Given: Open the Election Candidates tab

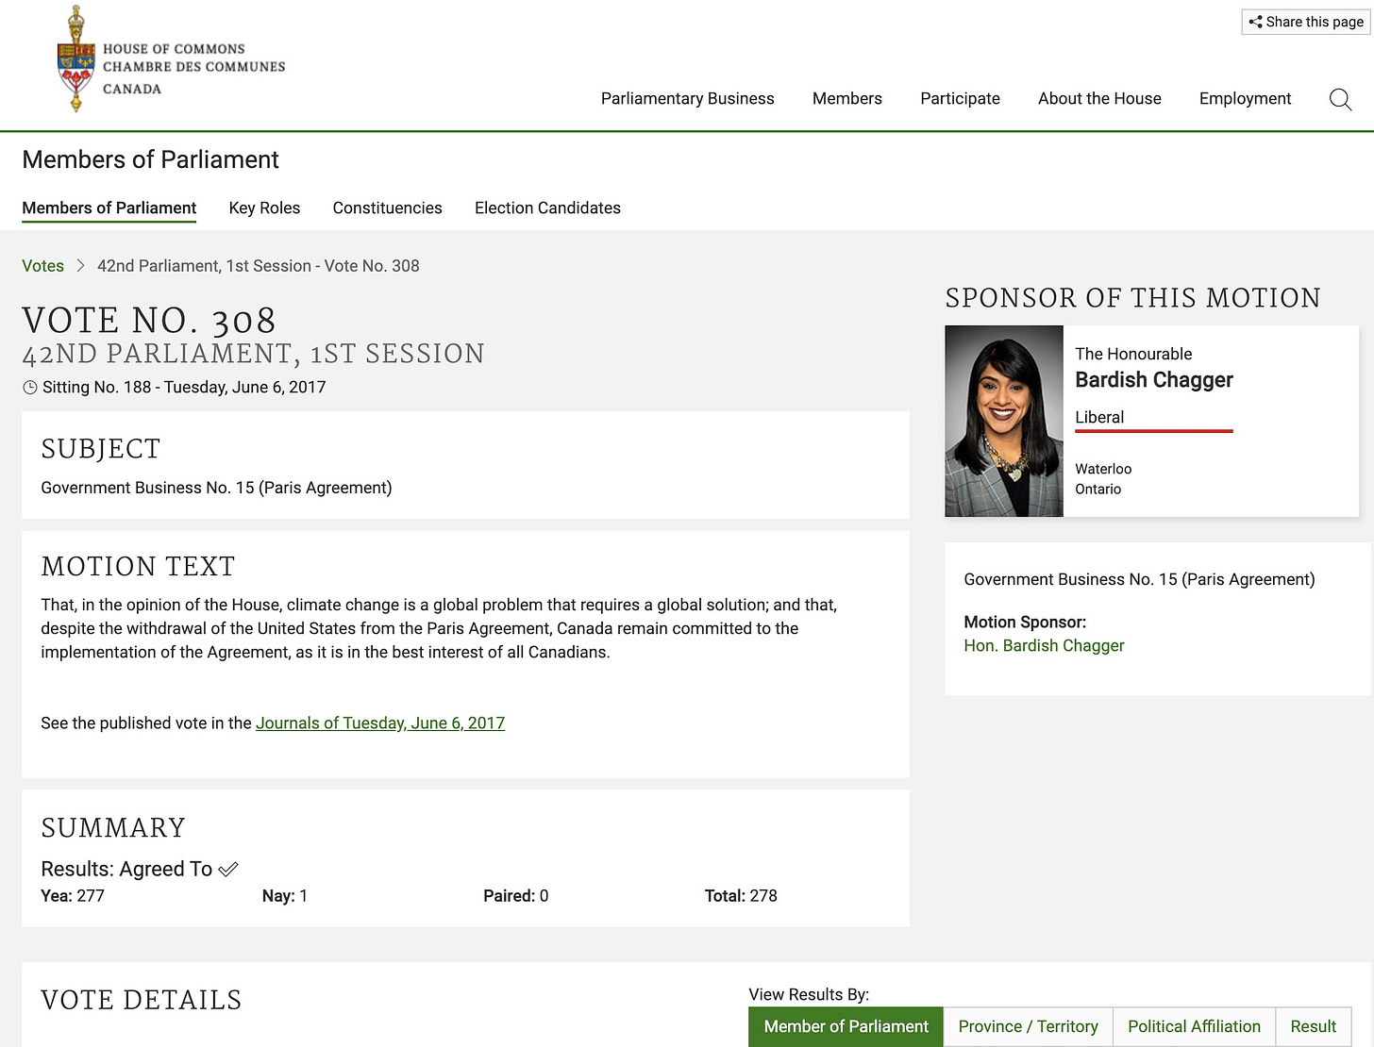Looking at the screenshot, I should click(547, 208).
